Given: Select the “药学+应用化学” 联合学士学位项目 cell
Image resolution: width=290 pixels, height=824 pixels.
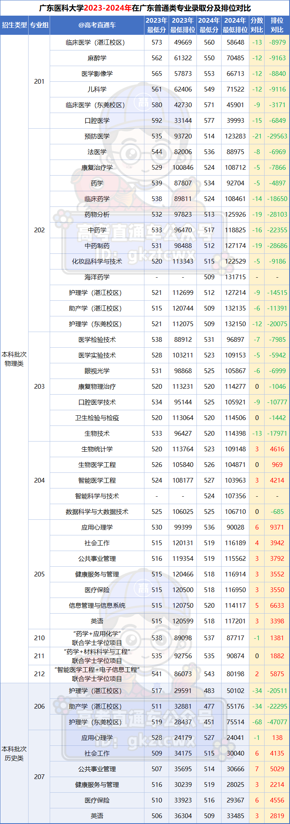Looking at the screenshot, I should [x=97, y=638].
